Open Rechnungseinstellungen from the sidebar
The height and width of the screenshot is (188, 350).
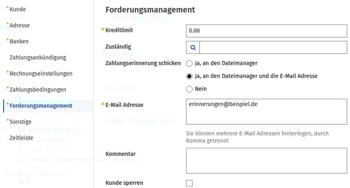(41, 74)
